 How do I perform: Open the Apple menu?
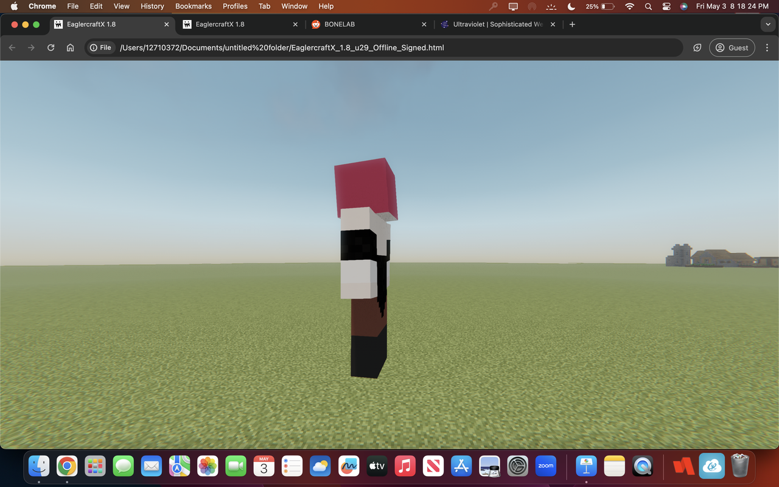click(13, 6)
